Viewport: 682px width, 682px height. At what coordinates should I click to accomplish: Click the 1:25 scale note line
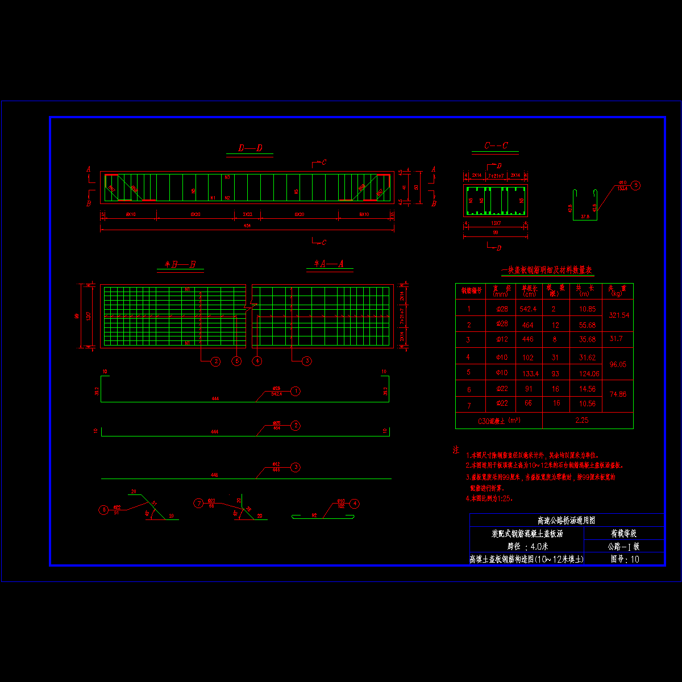coord(490,498)
